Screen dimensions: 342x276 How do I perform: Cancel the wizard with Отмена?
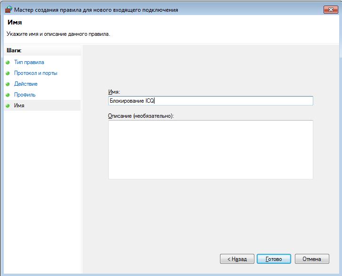312,259
